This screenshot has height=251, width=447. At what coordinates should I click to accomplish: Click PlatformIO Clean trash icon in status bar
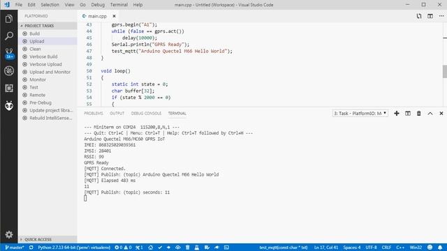[187, 248]
